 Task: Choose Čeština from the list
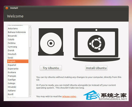tap(18, 43)
